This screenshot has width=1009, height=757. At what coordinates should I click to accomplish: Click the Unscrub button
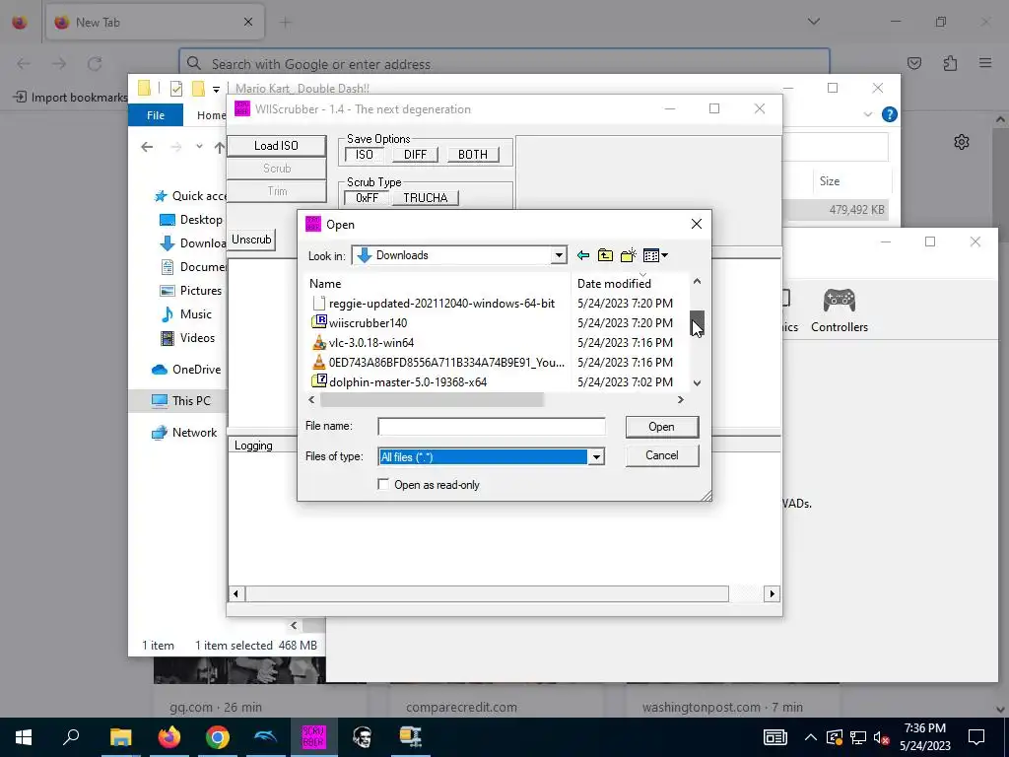point(251,240)
